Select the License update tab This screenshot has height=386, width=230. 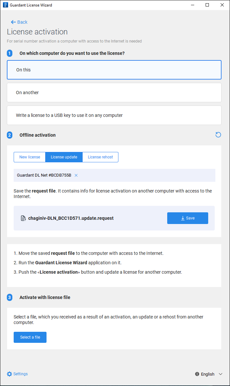64,157
